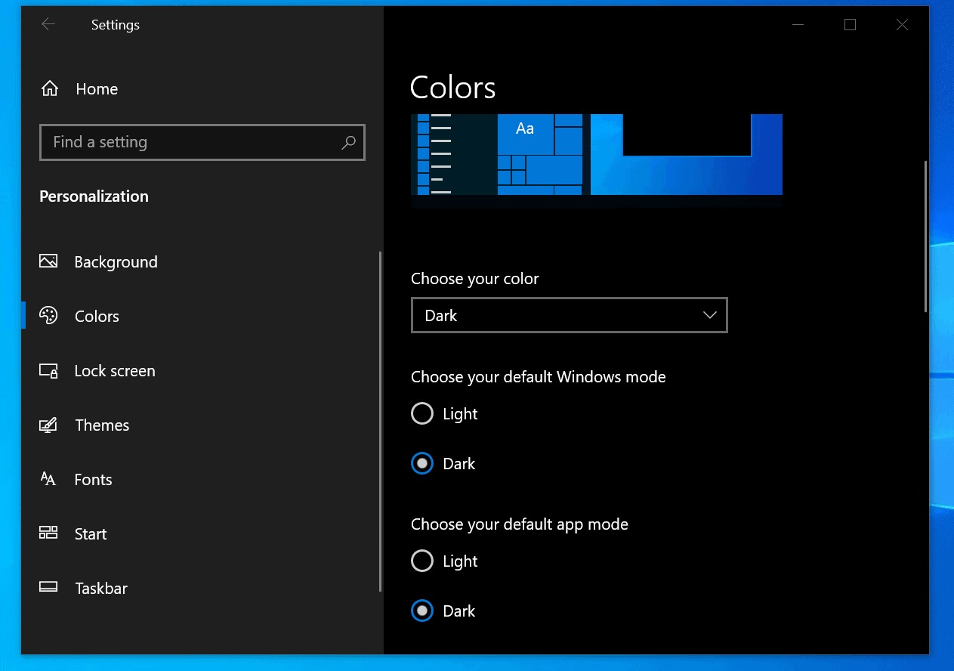Image resolution: width=954 pixels, height=671 pixels.
Task: Choose Light as default app mode
Action: (422, 561)
